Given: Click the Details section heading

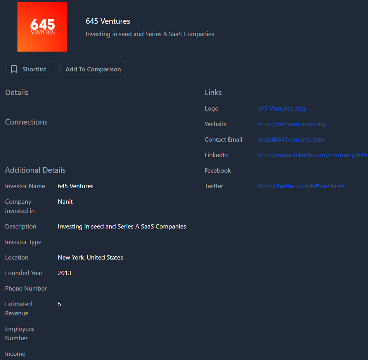Looking at the screenshot, I should 17,92.
